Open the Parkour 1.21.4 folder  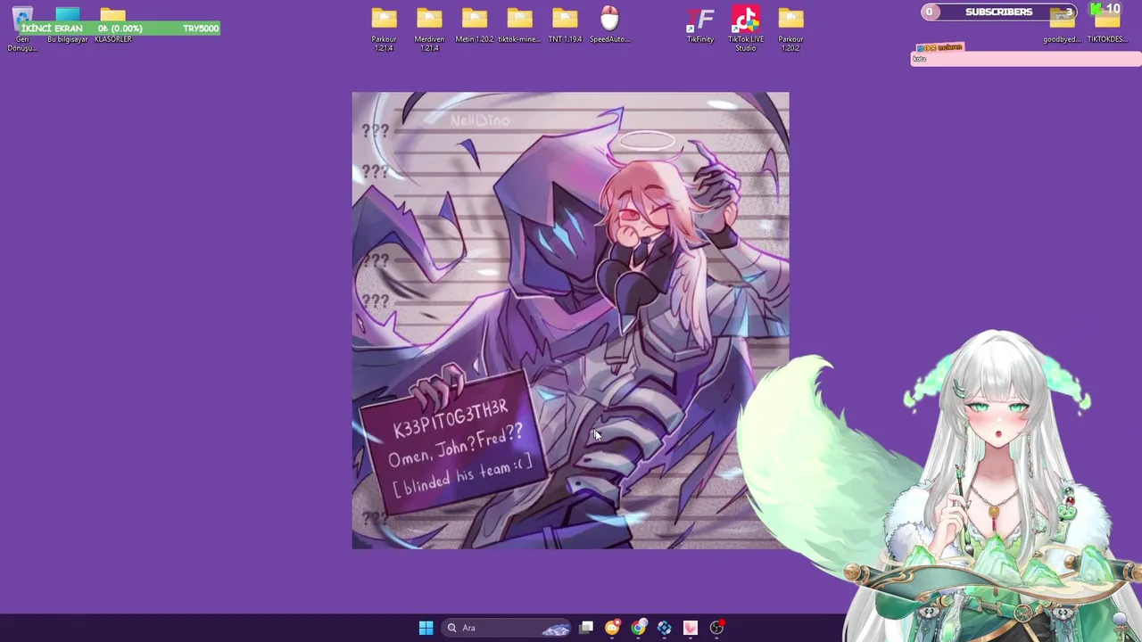(384, 29)
